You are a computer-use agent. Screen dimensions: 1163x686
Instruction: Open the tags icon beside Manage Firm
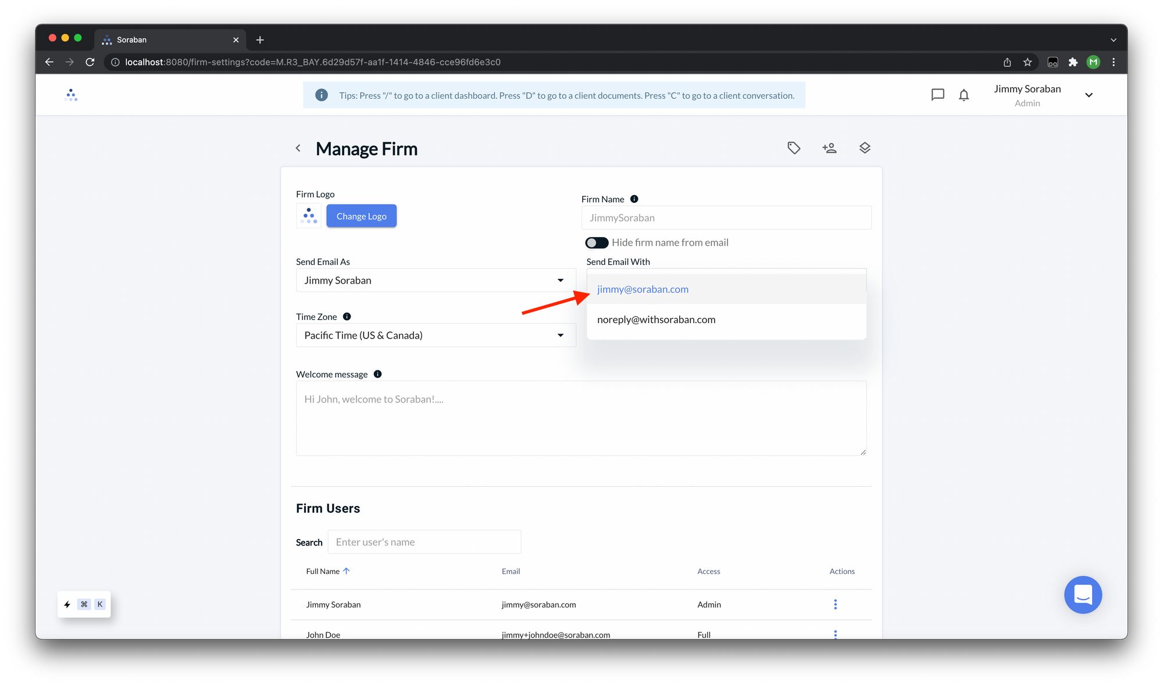794,148
